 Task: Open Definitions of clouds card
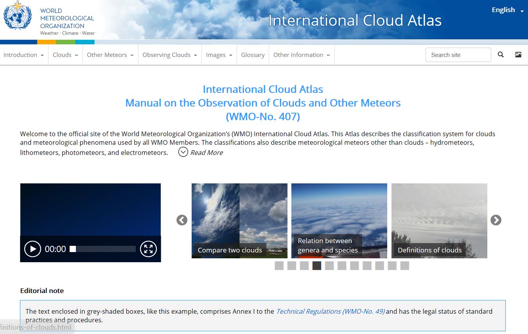[x=439, y=221]
